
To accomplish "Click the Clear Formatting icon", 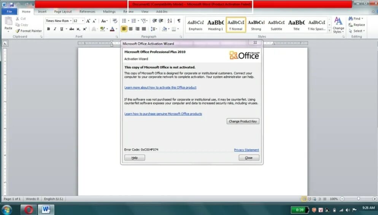I will click(115, 21).
